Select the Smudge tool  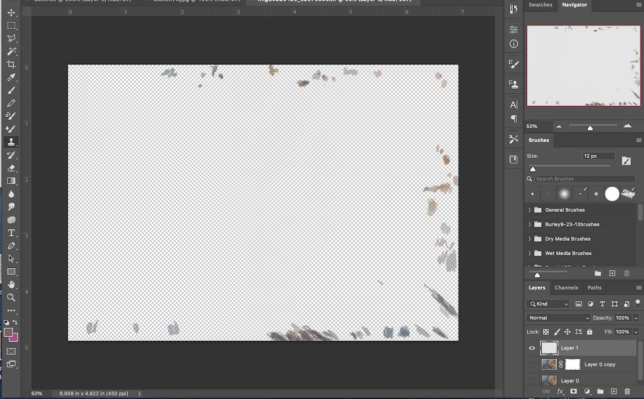point(11,207)
